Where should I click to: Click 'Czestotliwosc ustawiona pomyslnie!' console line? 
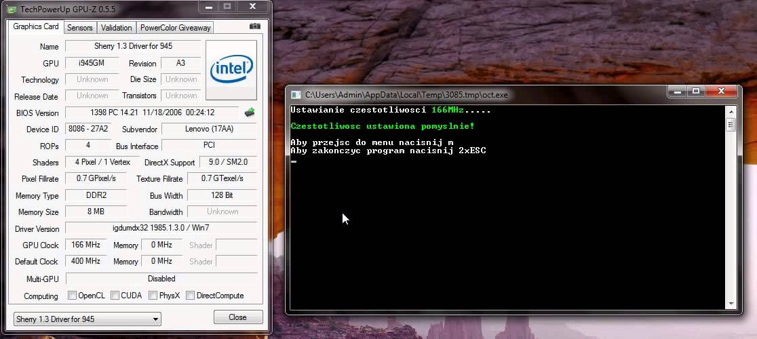[x=383, y=126]
